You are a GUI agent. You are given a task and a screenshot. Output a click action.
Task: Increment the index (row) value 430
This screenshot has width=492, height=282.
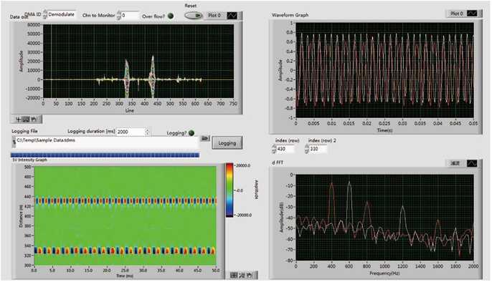[274, 147]
